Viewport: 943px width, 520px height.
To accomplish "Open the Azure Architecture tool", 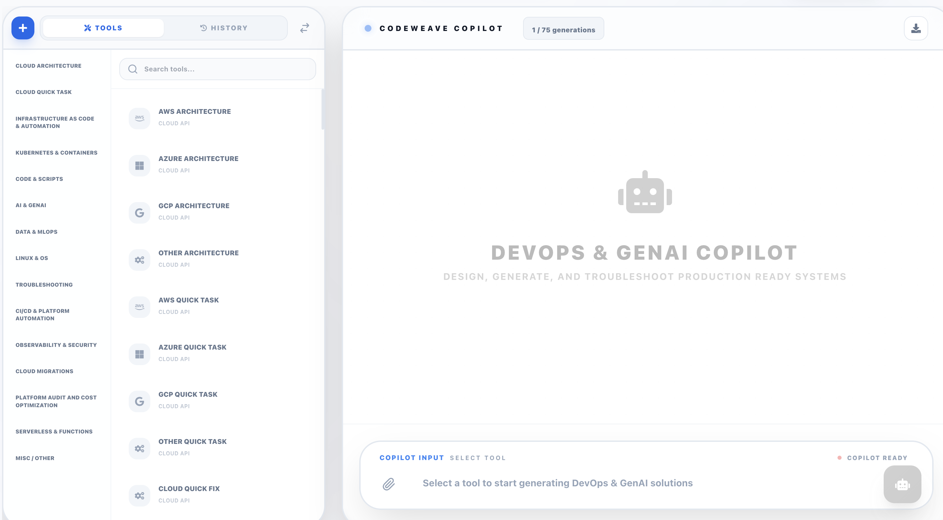I will (198, 164).
